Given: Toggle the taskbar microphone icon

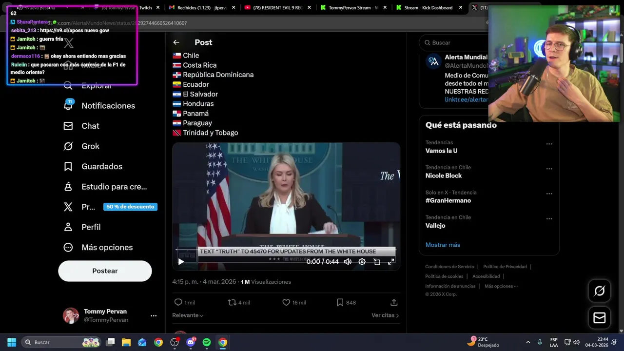Looking at the screenshot, I should [x=540, y=342].
